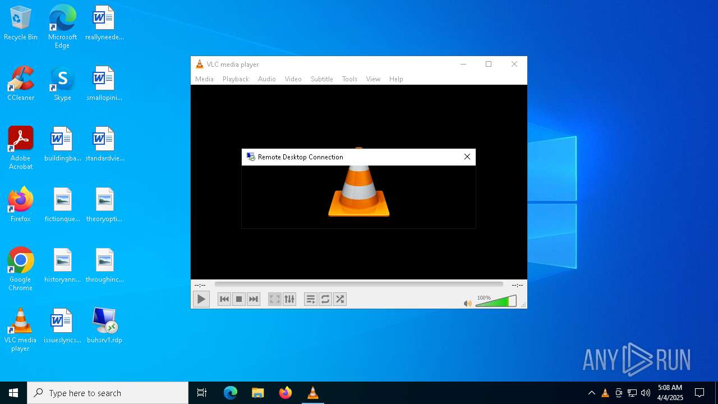
Task: Show VLC extended settings icon
Action: 289,299
